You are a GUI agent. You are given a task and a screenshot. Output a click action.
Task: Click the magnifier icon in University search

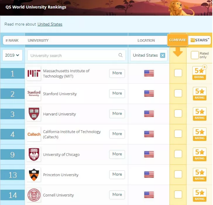120,55
